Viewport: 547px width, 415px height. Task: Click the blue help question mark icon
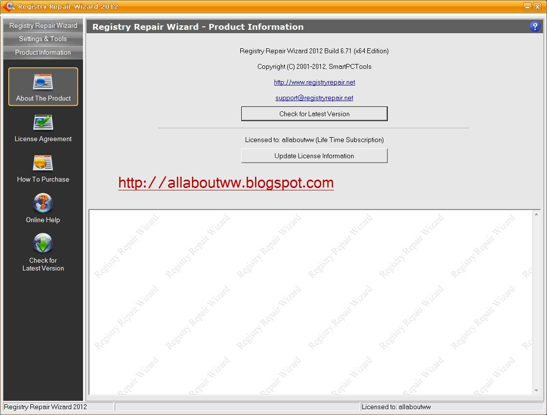534,26
